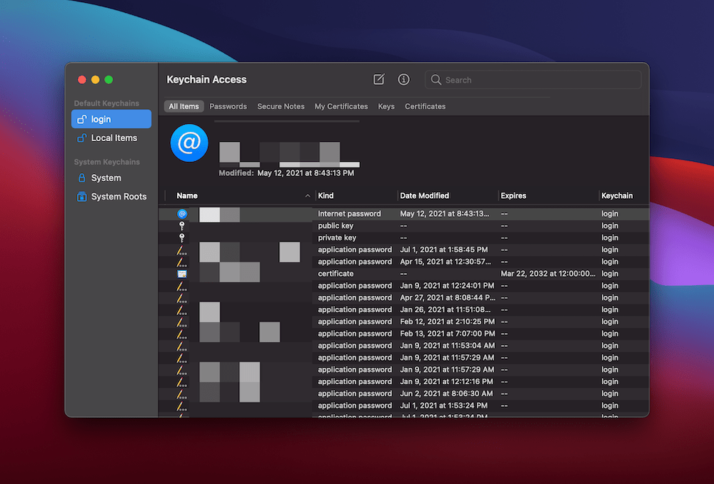Open the Secure Notes tab
This screenshot has height=484, width=714.
click(281, 105)
